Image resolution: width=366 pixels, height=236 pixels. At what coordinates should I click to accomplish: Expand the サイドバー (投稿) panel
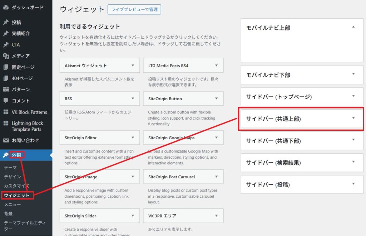(353, 184)
